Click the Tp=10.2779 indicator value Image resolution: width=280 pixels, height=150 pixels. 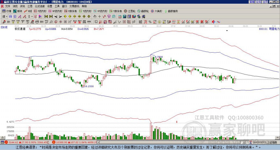click(x=35, y=29)
